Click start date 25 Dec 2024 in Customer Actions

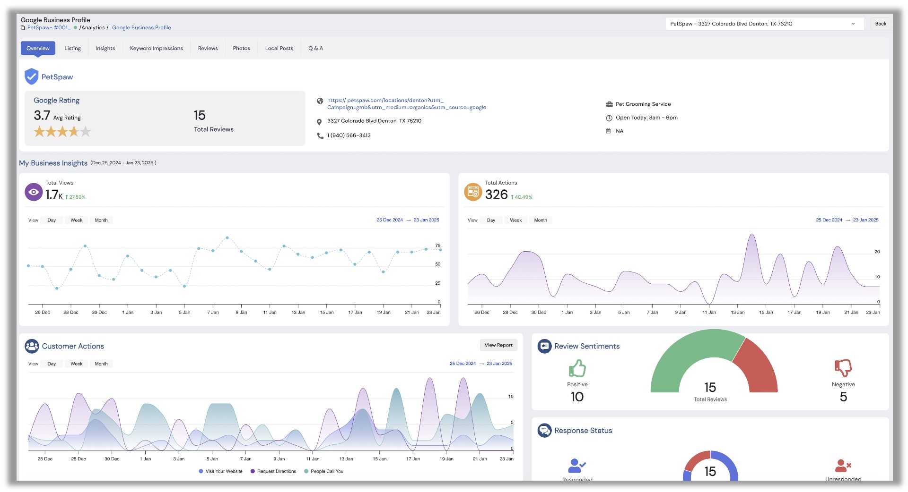tap(463, 364)
